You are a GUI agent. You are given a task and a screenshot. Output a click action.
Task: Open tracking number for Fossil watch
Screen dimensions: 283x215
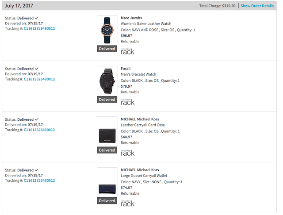pyautogui.click(x=39, y=79)
